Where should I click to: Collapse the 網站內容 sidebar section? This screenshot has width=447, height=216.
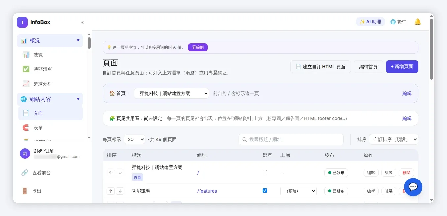[x=50, y=99]
